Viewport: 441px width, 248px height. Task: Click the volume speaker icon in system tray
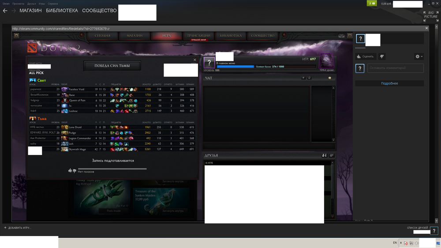click(416, 243)
